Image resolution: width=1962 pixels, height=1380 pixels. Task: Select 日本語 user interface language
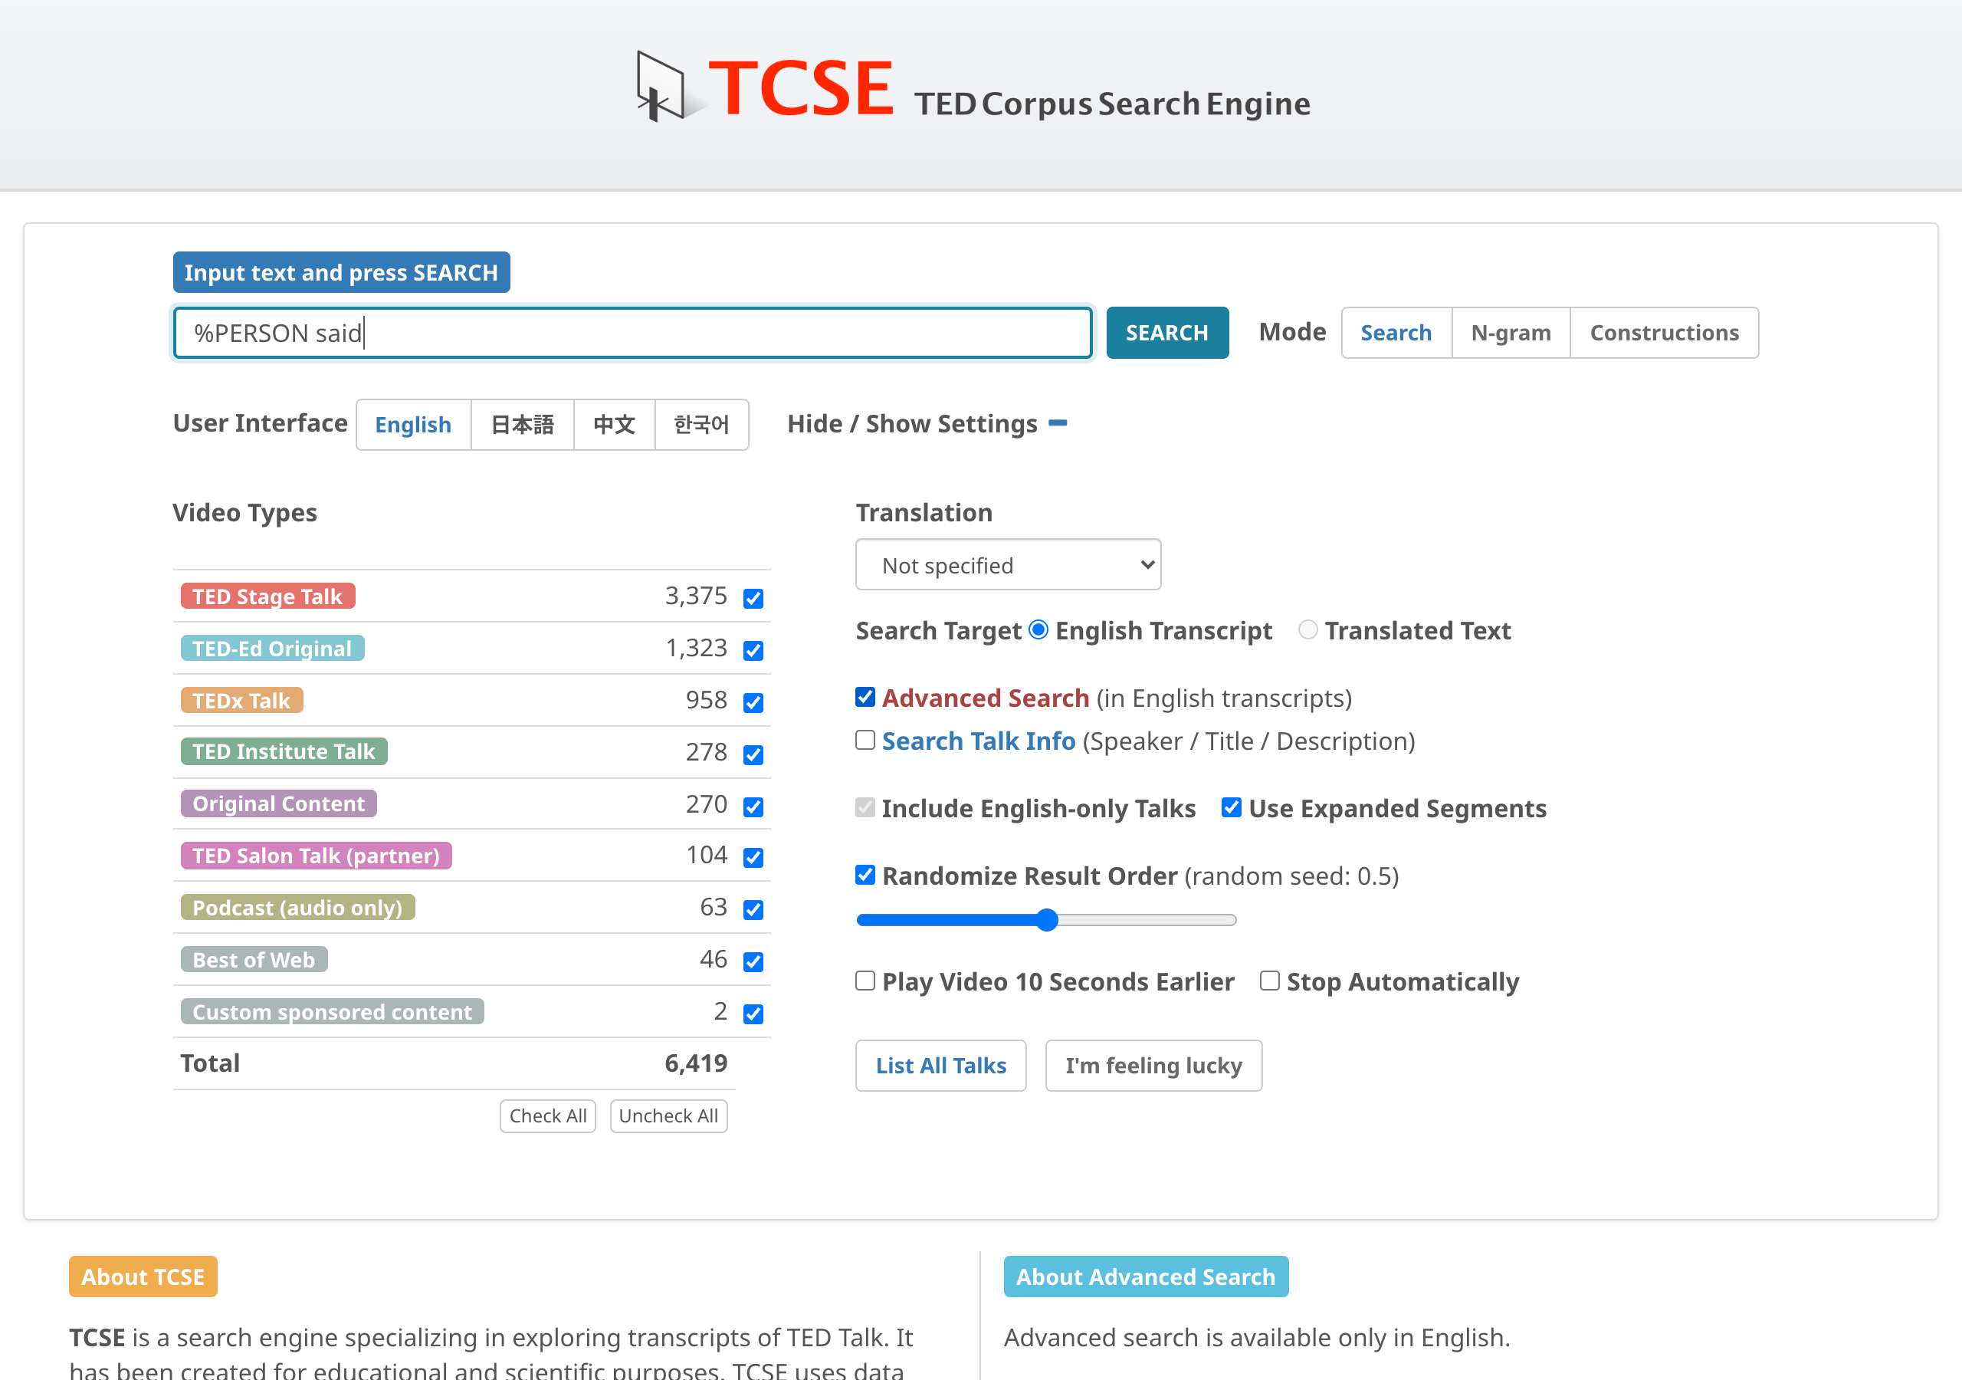click(x=522, y=424)
